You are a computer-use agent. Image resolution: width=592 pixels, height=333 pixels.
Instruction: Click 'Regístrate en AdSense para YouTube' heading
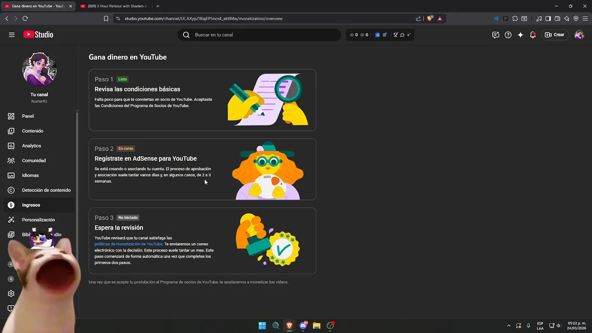click(x=146, y=159)
